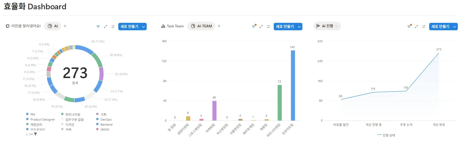Open dropdown arrow beside first 새로 만들기 button
The width and height of the screenshot is (461, 145).
click(143, 27)
